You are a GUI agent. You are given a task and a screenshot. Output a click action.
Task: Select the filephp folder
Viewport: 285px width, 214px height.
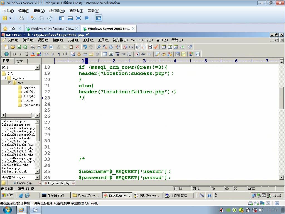coord(29,96)
